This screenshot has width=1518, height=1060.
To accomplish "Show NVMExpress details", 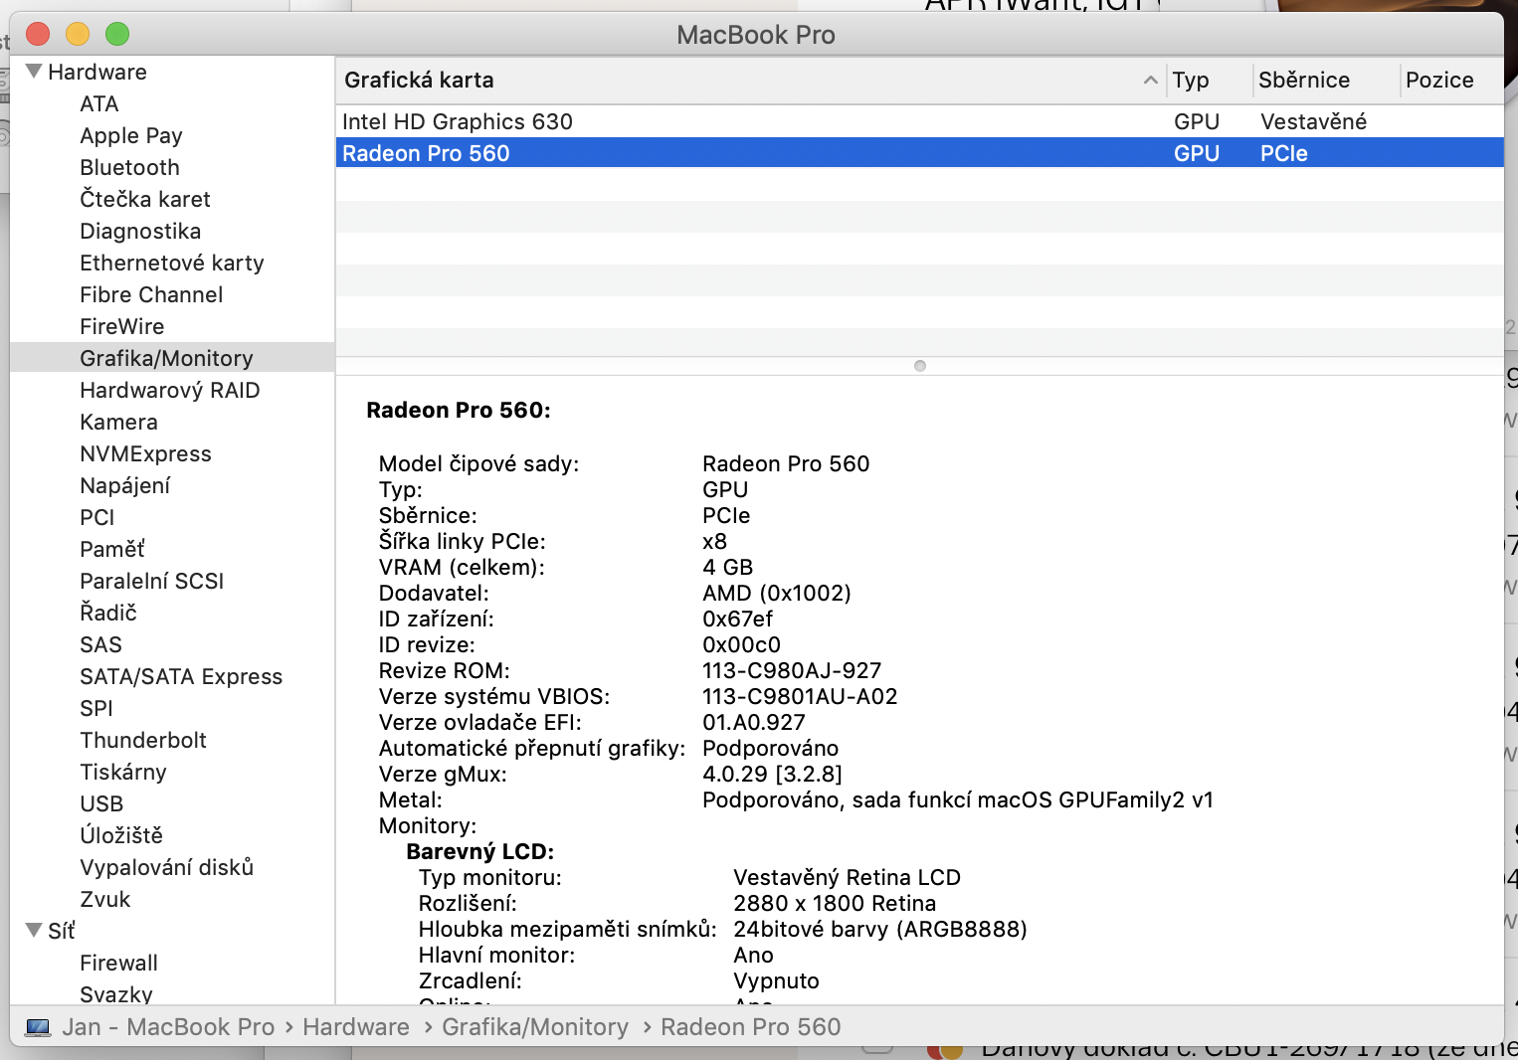I will pos(145,453).
